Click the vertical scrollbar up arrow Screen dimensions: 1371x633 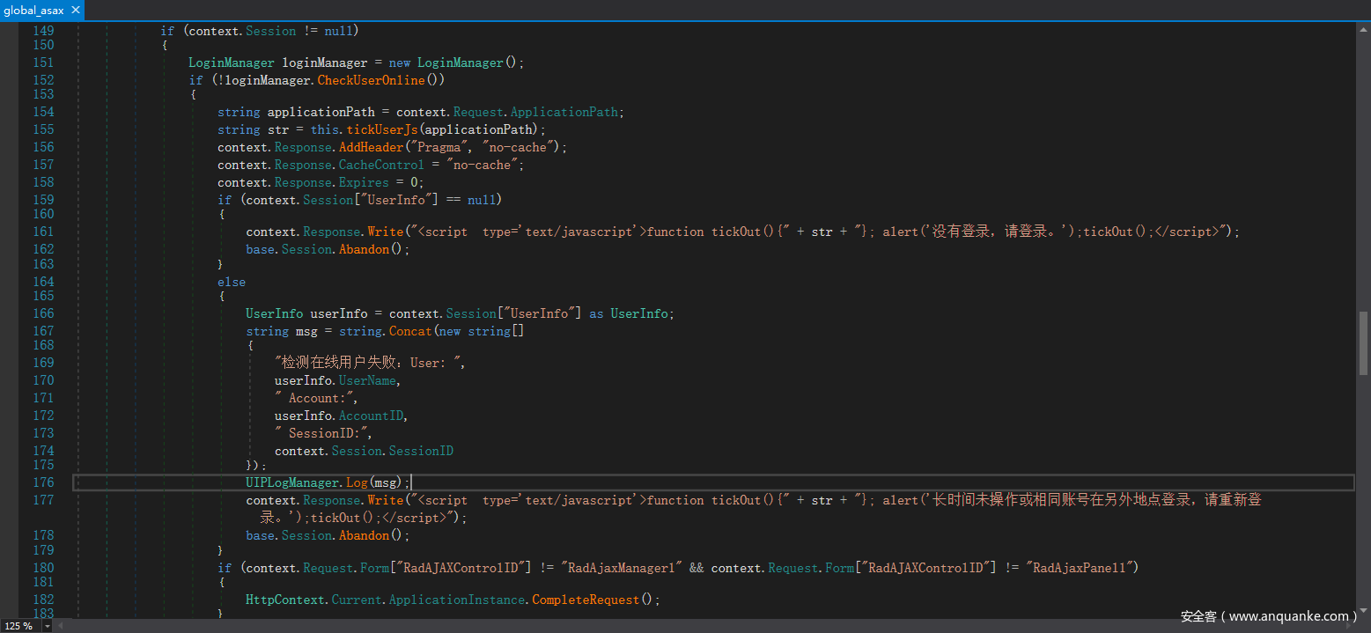[x=1363, y=28]
